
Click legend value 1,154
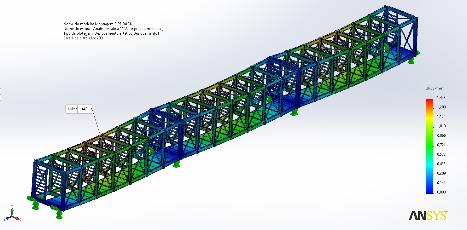[x=441, y=117]
